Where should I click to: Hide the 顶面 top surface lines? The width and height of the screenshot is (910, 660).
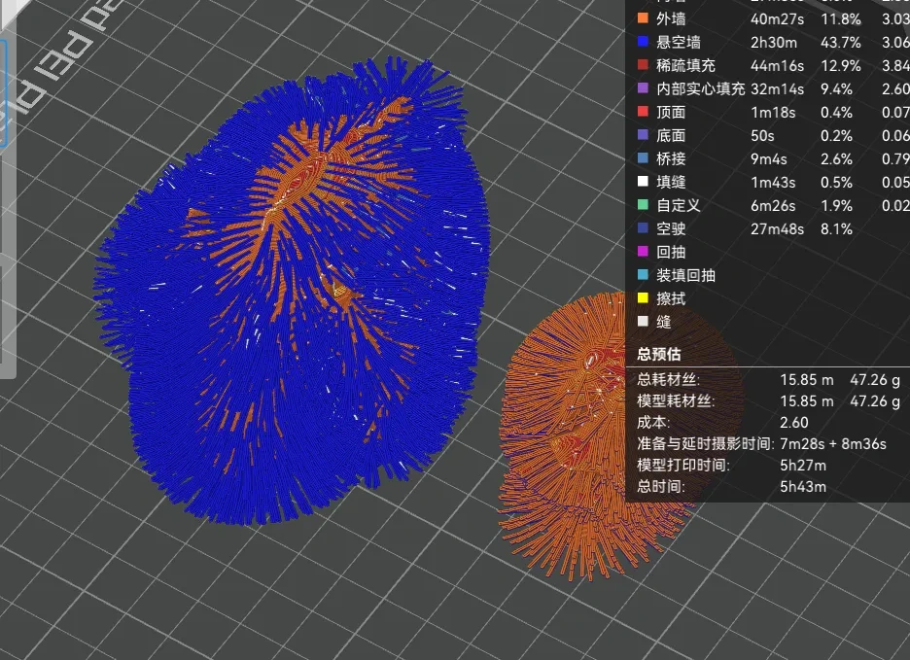click(x=671, y=112)
